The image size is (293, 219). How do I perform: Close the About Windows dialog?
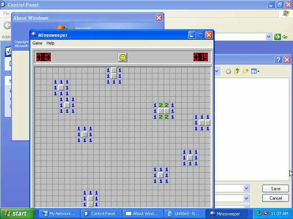tap(159, 18)
